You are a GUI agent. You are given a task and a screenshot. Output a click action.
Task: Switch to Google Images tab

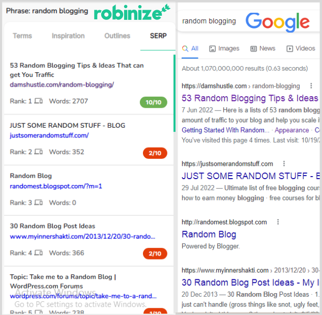coord(224,48)
